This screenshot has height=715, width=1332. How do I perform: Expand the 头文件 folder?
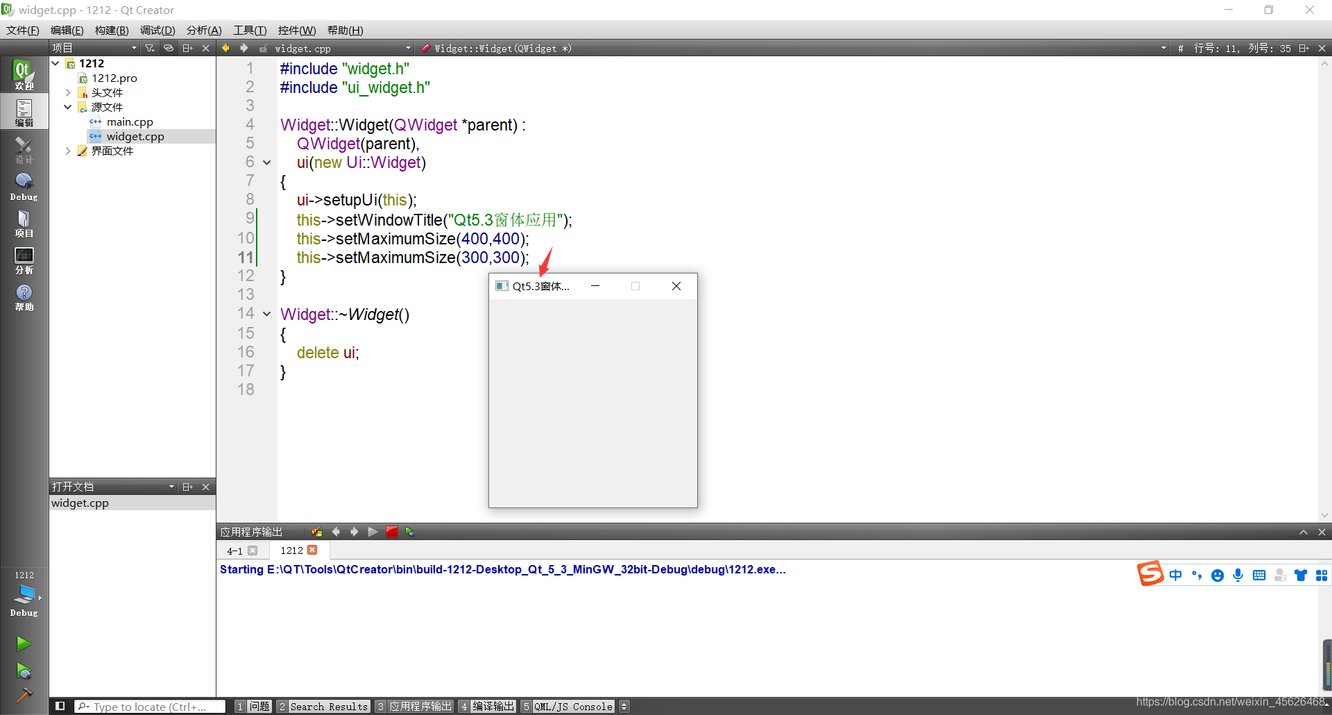point(68,92)
